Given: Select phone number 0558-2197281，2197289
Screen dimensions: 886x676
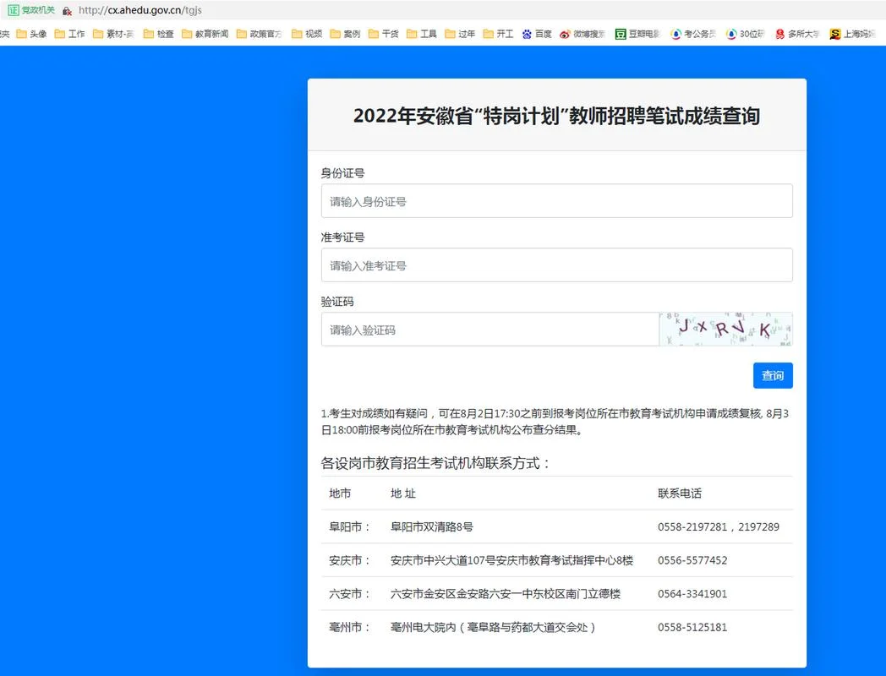Looking at the screenshot, I should pyautogui.click(x=718, y=527).
